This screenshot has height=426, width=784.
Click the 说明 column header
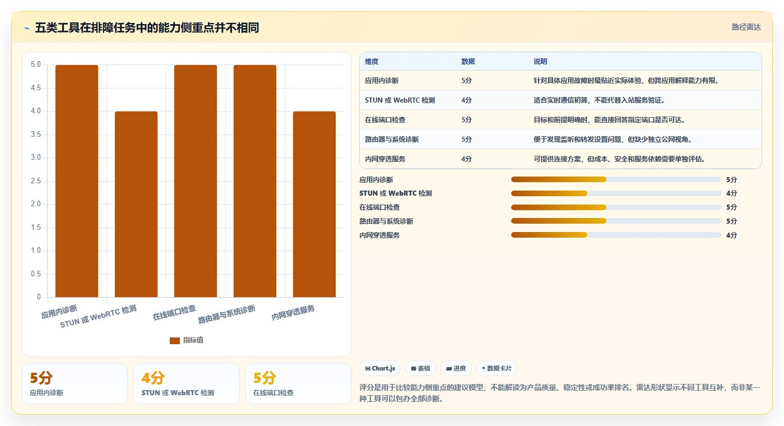tap(540, 62)
